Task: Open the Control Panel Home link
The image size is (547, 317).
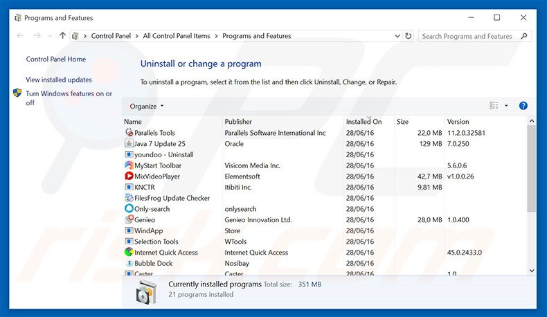Action: pyautogui.click(x=56, y=60)
